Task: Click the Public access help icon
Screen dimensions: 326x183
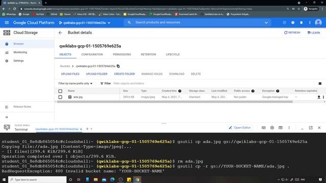Action: [253, 91]
